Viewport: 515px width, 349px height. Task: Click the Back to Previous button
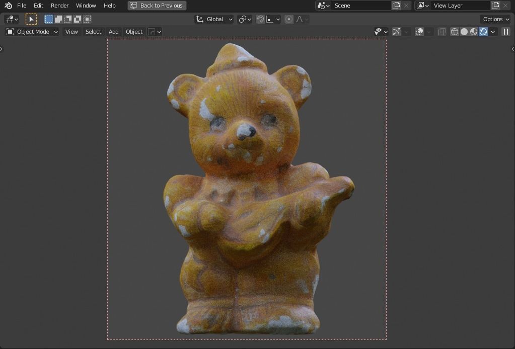tap(157, 6)
